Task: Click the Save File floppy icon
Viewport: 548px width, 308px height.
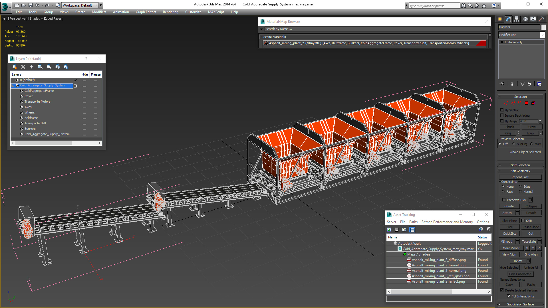Action: [x=31, y=5]
